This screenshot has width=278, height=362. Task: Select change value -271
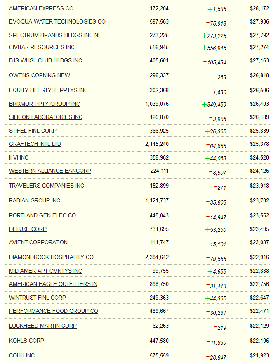[220, 188]
